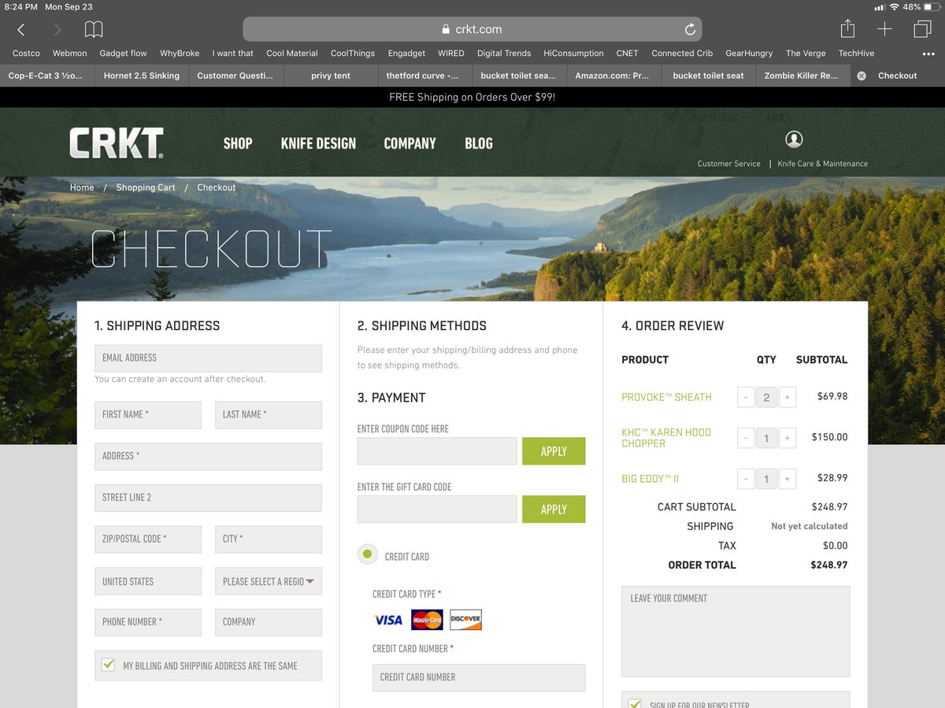
Task: Open the Safari share sheet icon
Action: 847,29
